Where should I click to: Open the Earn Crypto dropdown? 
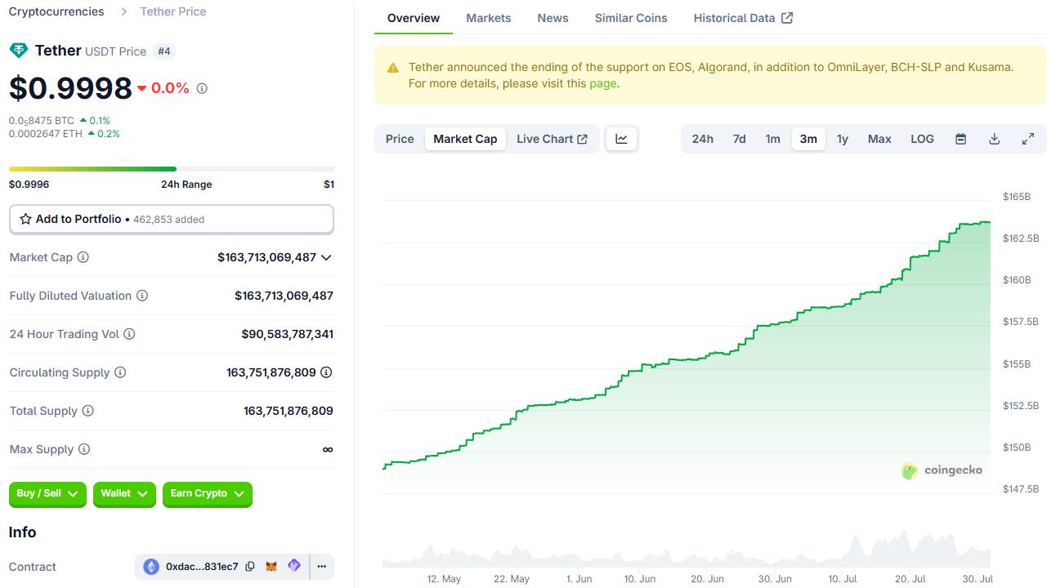point(208,493)
